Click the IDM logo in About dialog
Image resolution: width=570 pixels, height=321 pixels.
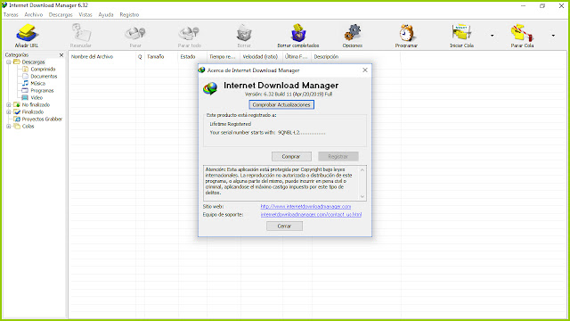210,88
